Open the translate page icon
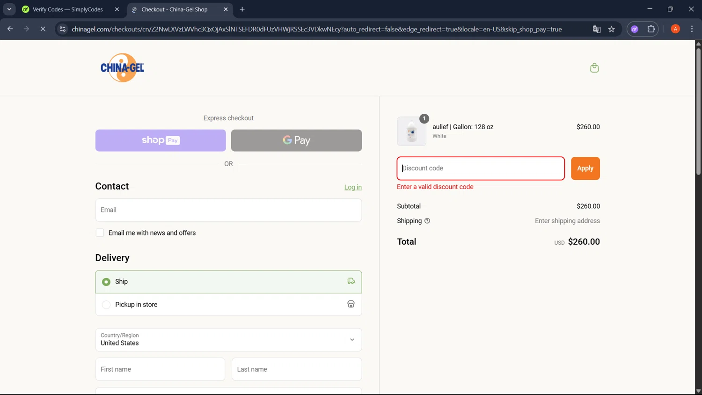This screenshot has height=395, width=702. pos(597,29)
